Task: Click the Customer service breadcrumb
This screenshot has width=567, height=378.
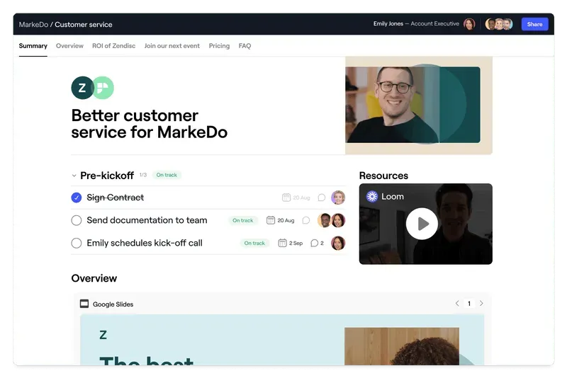Action: (x=83, y=25)
